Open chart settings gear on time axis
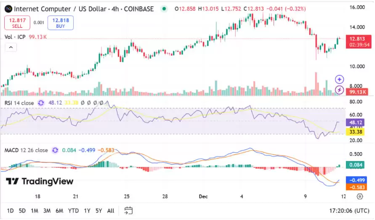 tap(359, 196)
